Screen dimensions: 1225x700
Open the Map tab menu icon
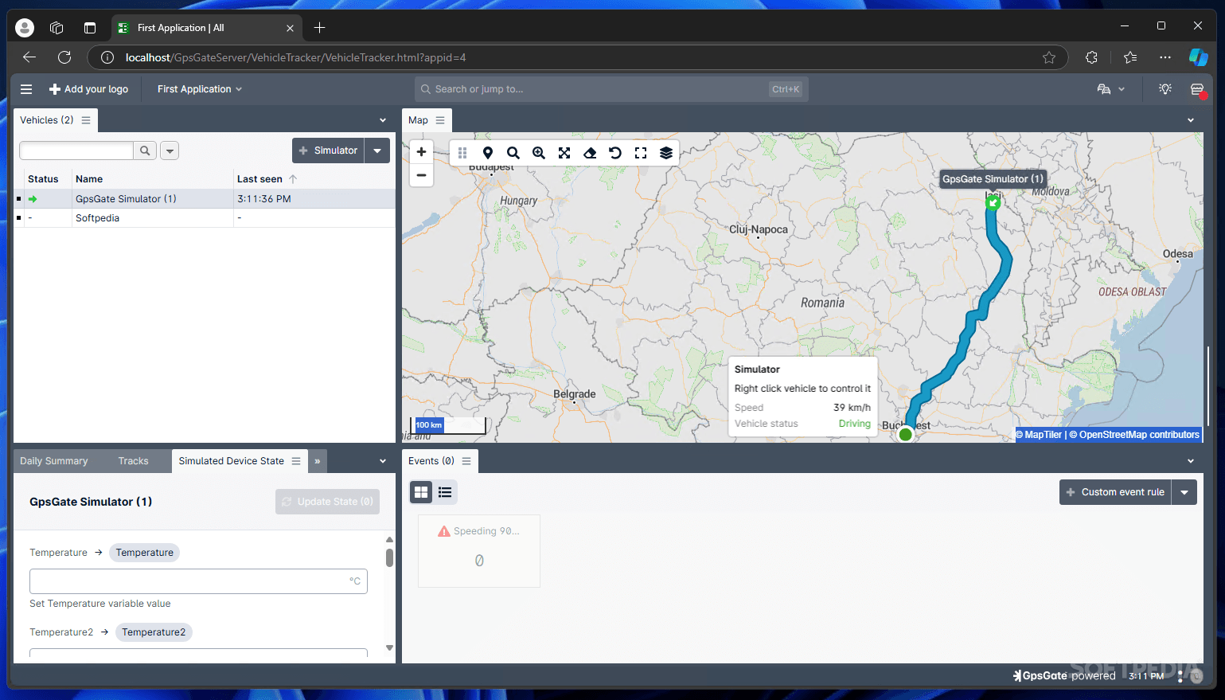[x=440, y=120]
